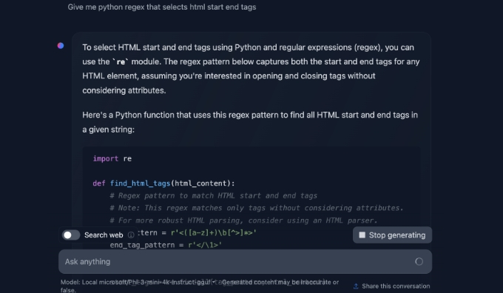Click the assistant avatar icon beside the response

[61, 46]
